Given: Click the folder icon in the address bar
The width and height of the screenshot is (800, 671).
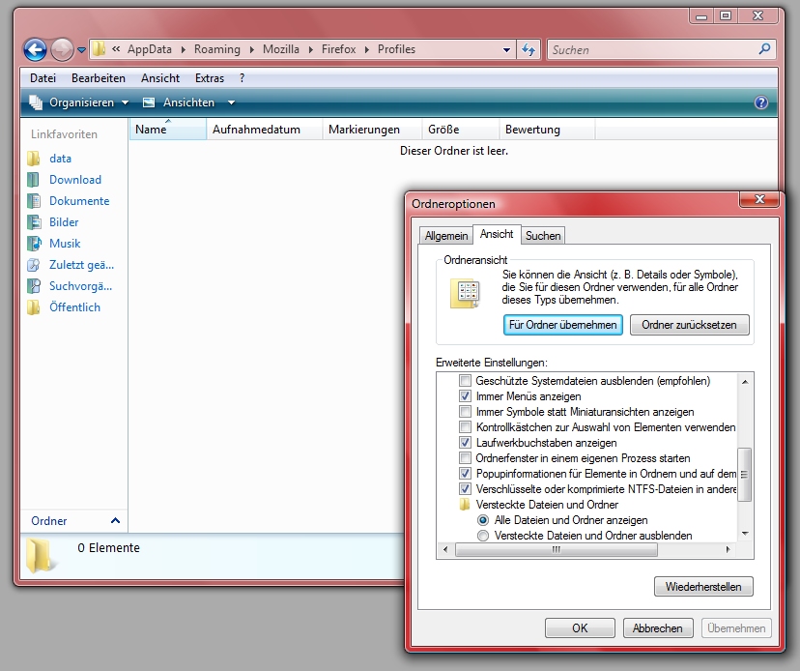Looking at the screenshot, I should pyautogui.click(x=99, y=49).
